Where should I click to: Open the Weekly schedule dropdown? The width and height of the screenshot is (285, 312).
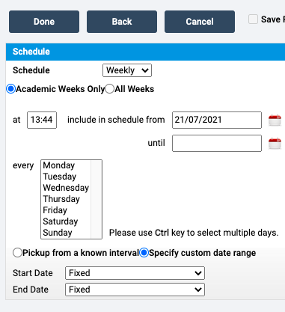click(127, 70)
